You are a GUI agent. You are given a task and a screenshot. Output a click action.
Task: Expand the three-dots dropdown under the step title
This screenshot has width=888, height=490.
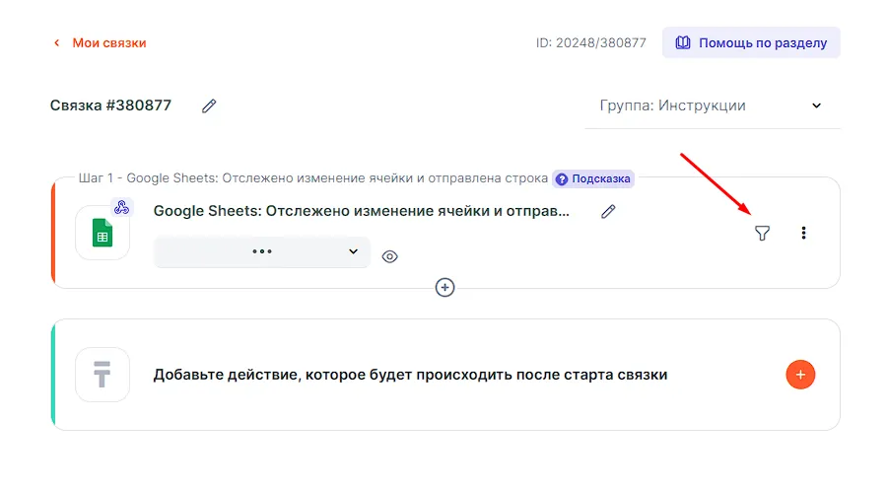(262, 252)
